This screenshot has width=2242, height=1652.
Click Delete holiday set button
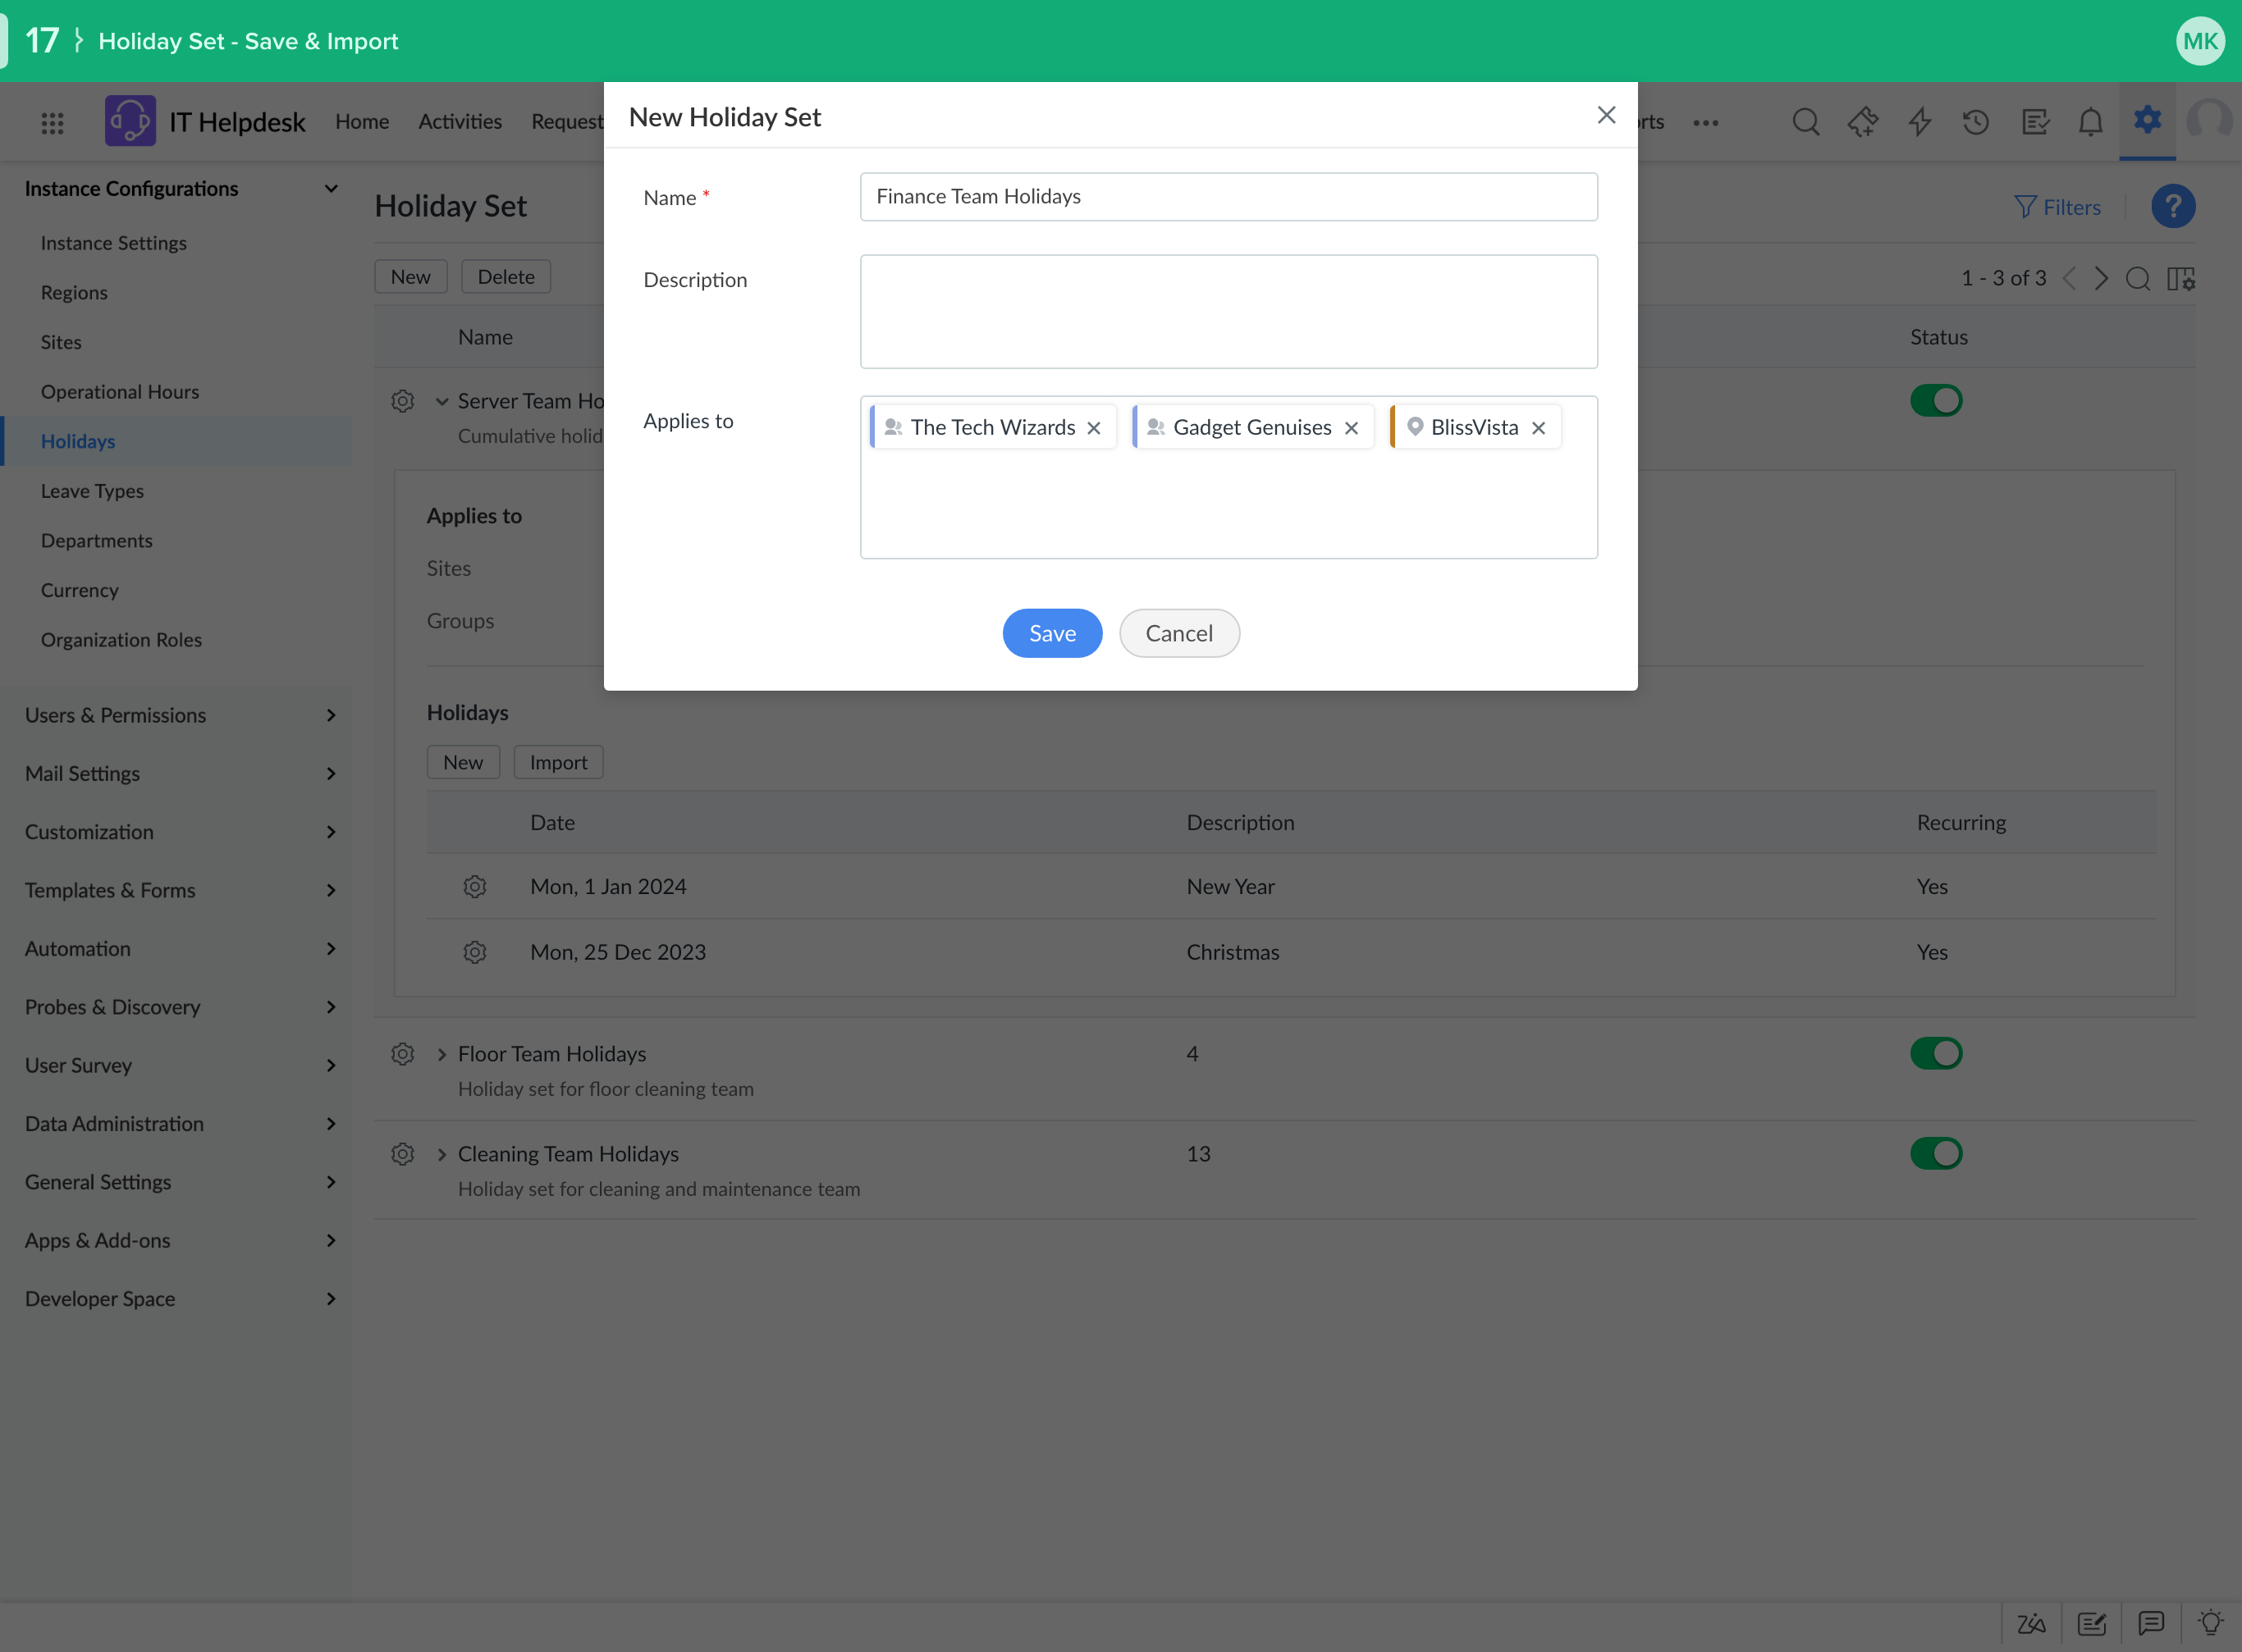(x=506, y=277)
